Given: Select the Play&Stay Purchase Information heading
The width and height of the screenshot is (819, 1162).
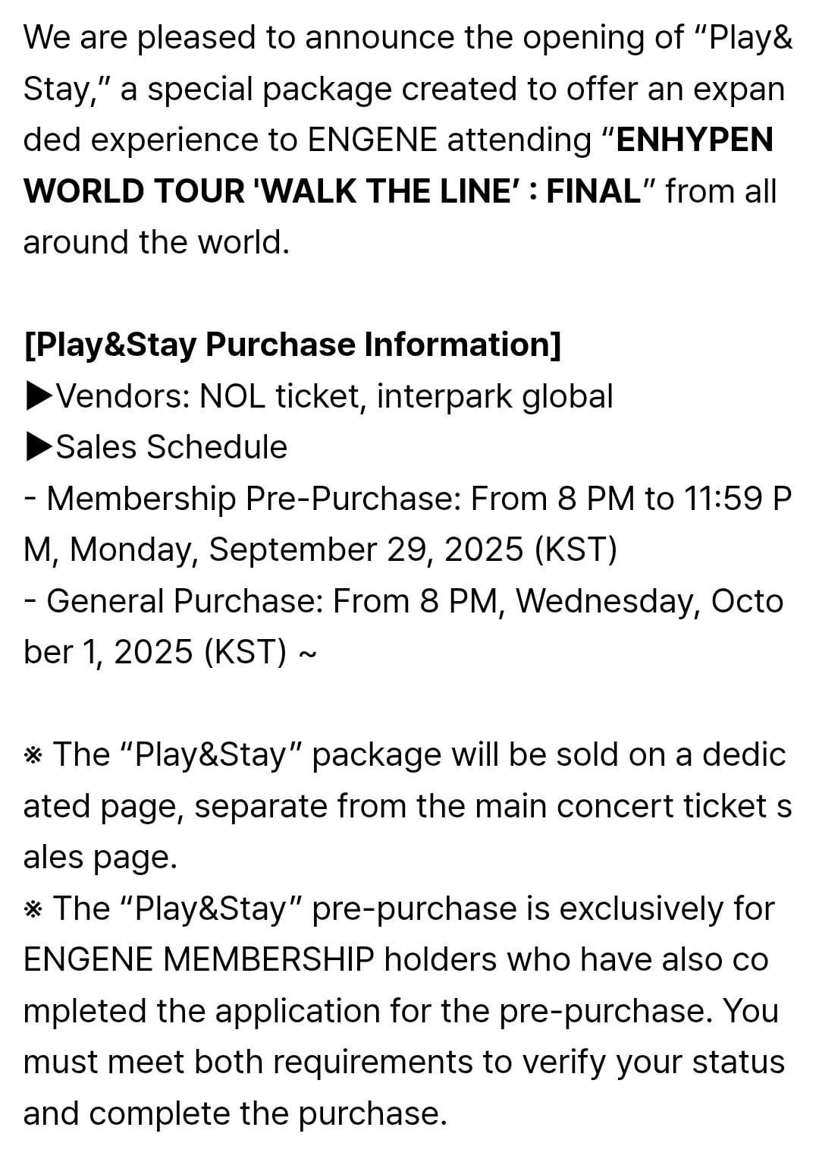Looking at the screenshot, I should 293,345.
